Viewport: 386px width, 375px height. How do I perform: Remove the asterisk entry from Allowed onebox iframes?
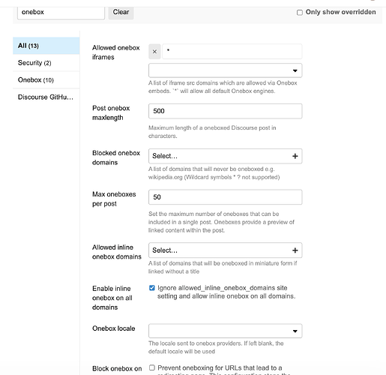154,52
